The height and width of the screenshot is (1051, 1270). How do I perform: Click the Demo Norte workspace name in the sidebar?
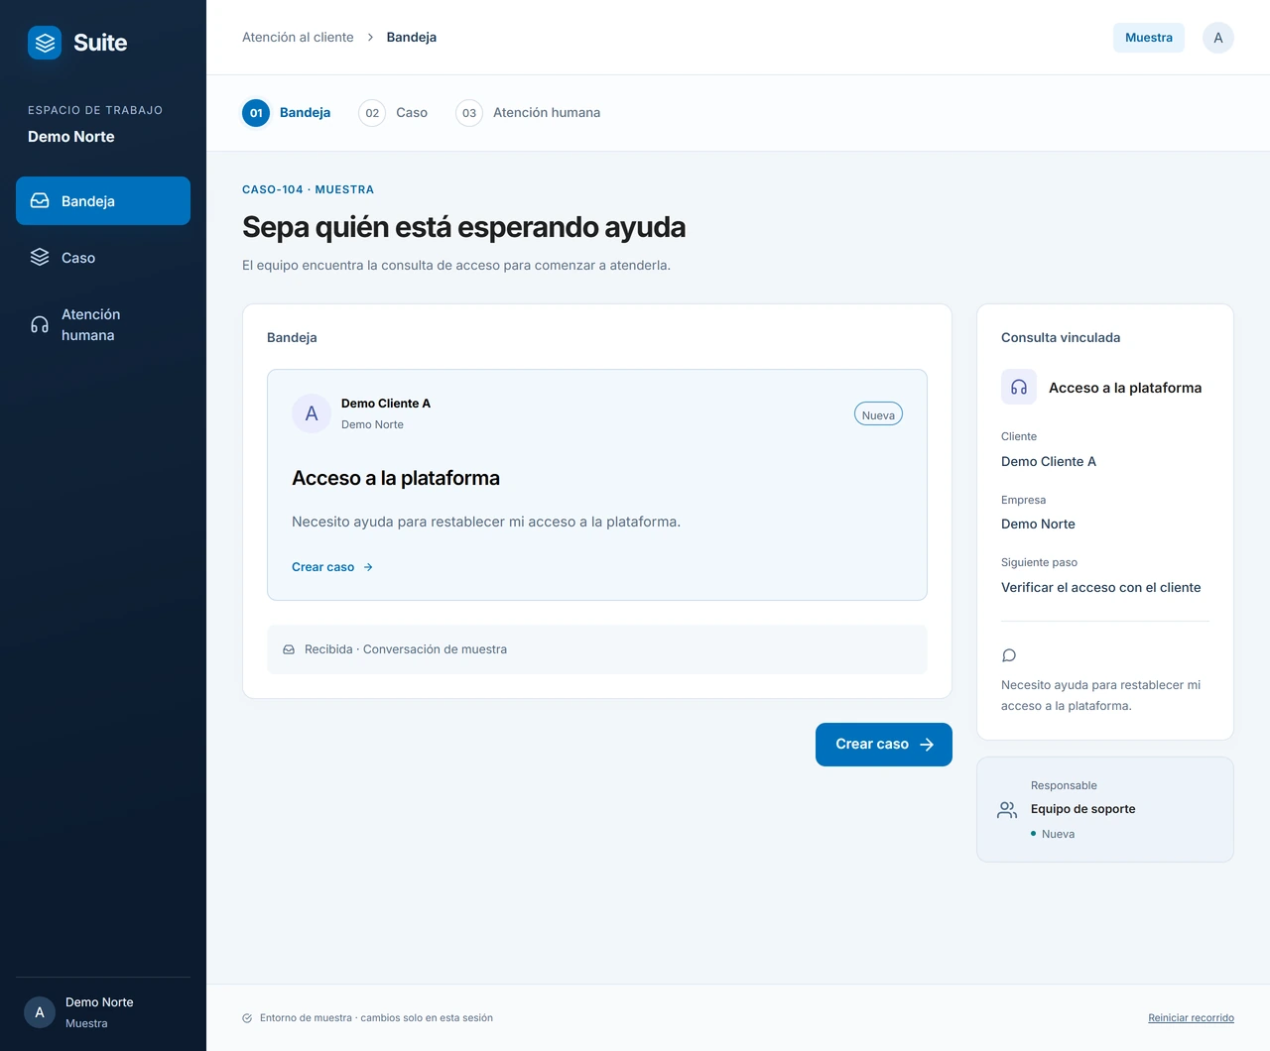(71, 137)
